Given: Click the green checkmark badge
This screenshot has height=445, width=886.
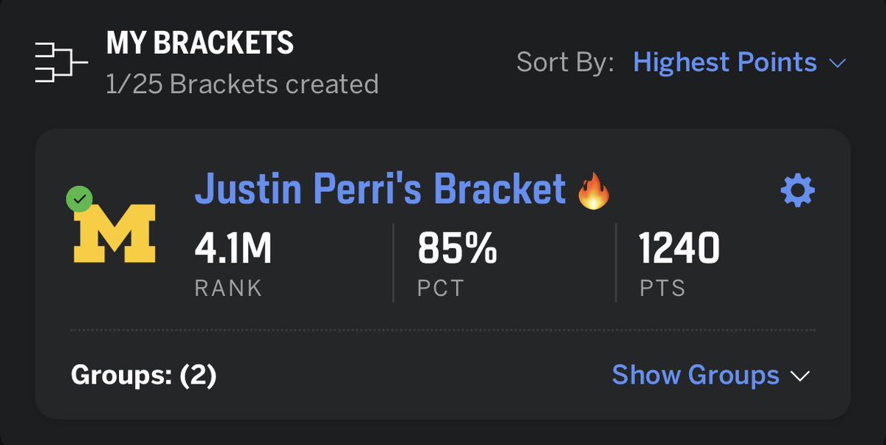Looking at the screenshot, I should (x=79, y=199).
